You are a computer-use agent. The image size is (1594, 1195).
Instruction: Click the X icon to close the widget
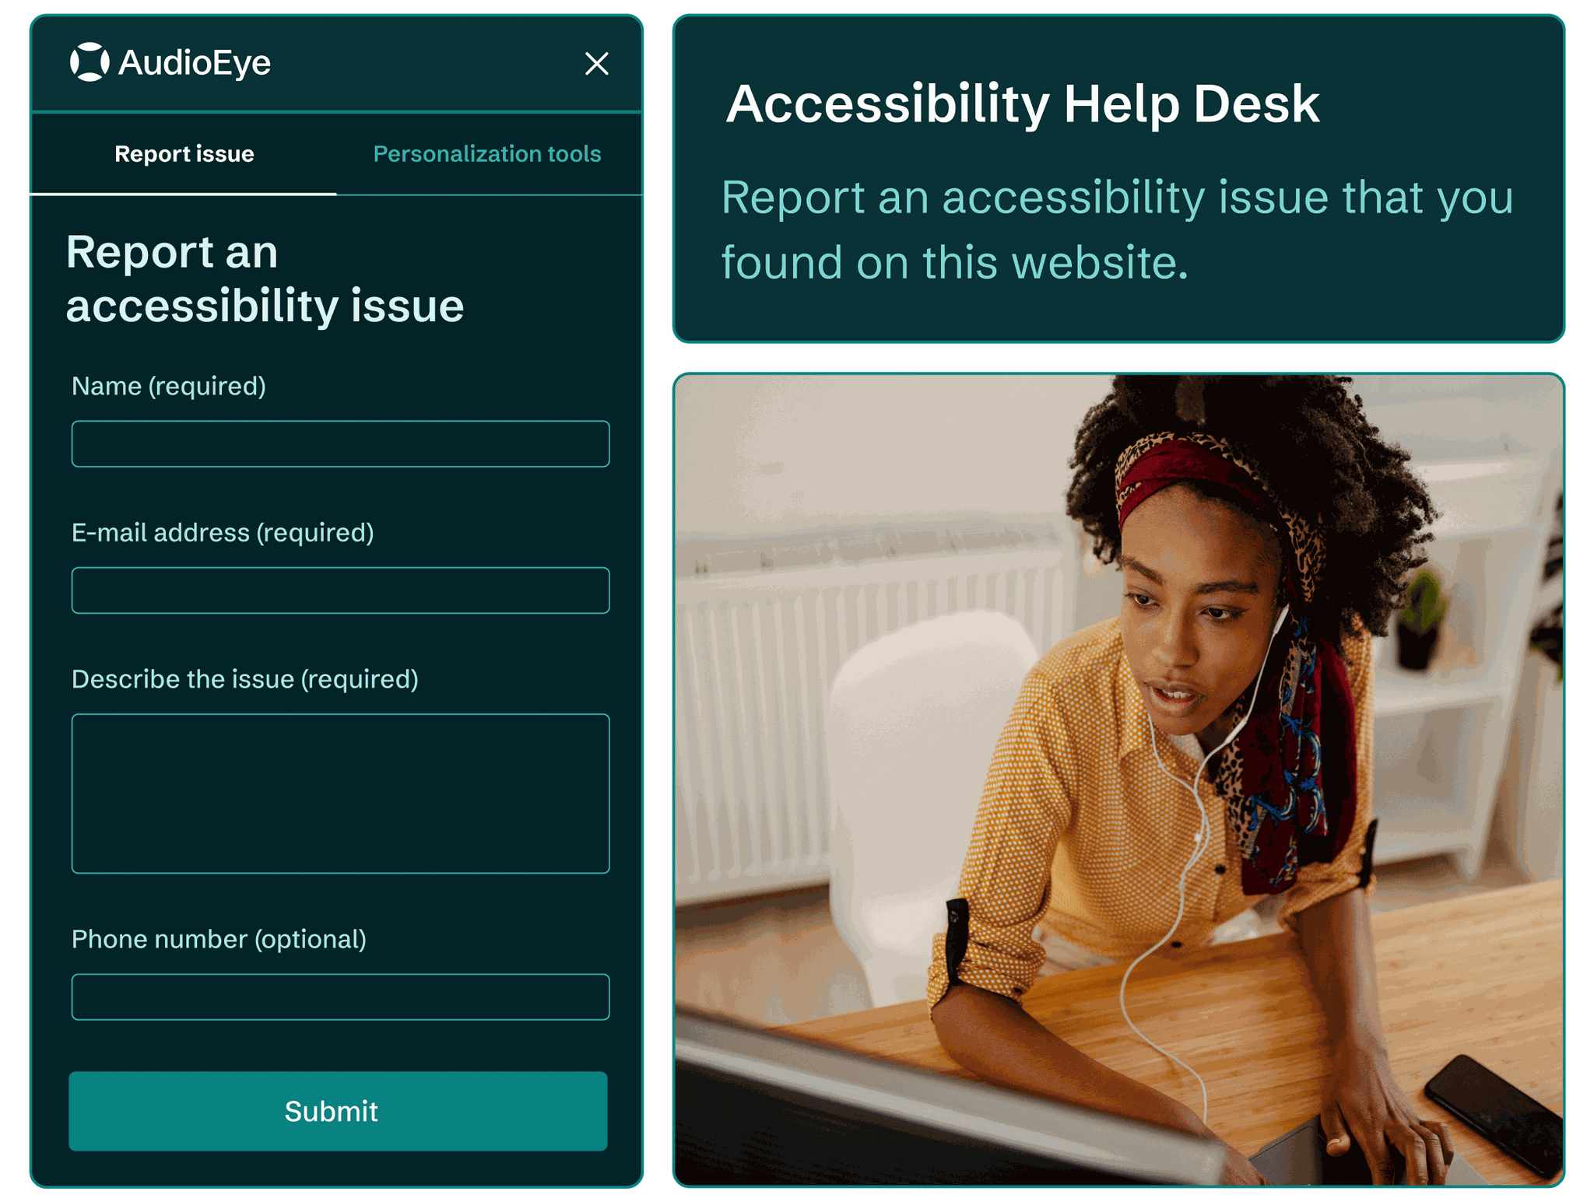pos(596,63)
